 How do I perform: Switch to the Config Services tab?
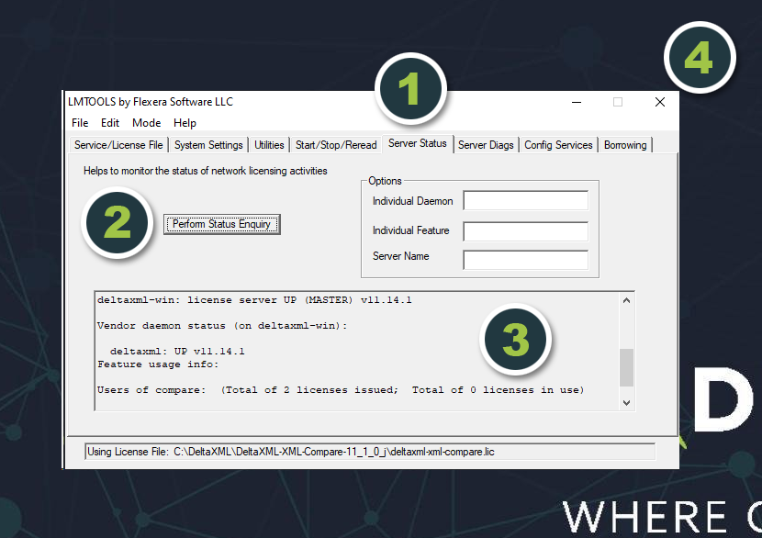tap(558, 145)
